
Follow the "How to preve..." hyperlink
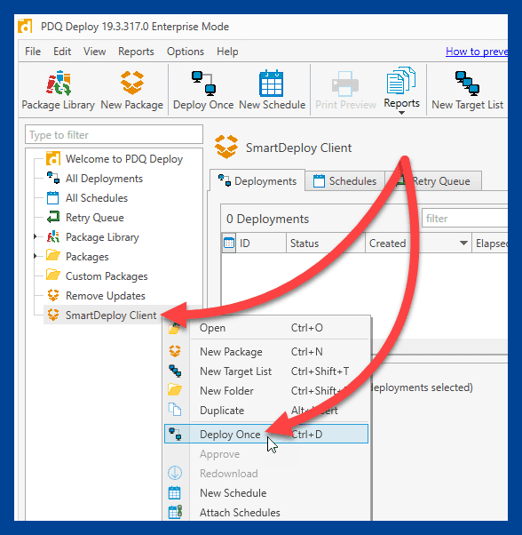tap(477, 52)
